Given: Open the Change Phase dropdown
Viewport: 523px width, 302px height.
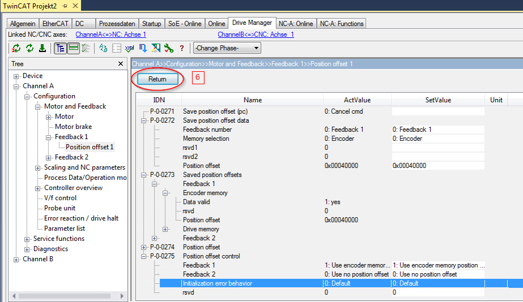Looking at the screenshot, I should (x=227, y=48).
